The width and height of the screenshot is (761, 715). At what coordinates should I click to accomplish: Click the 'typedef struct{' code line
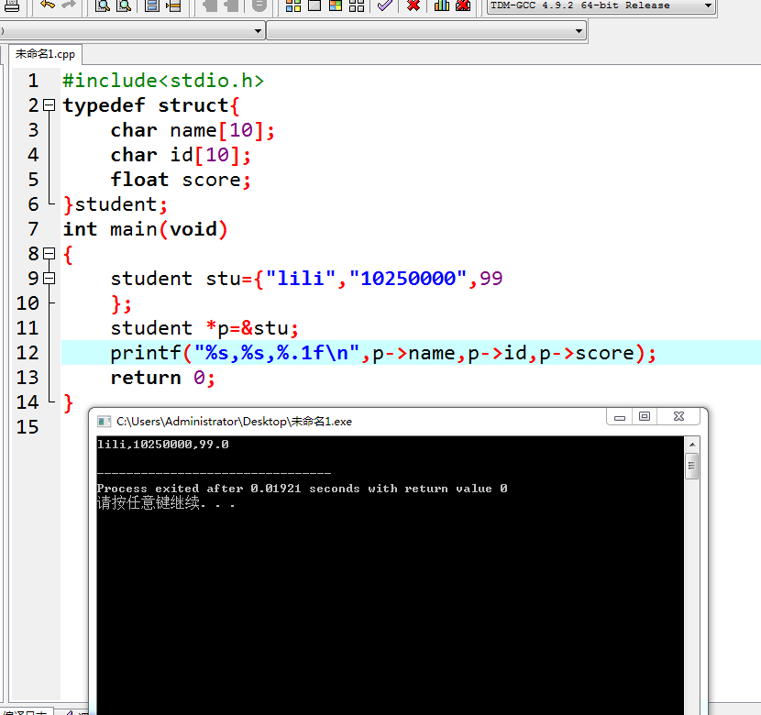151,105
